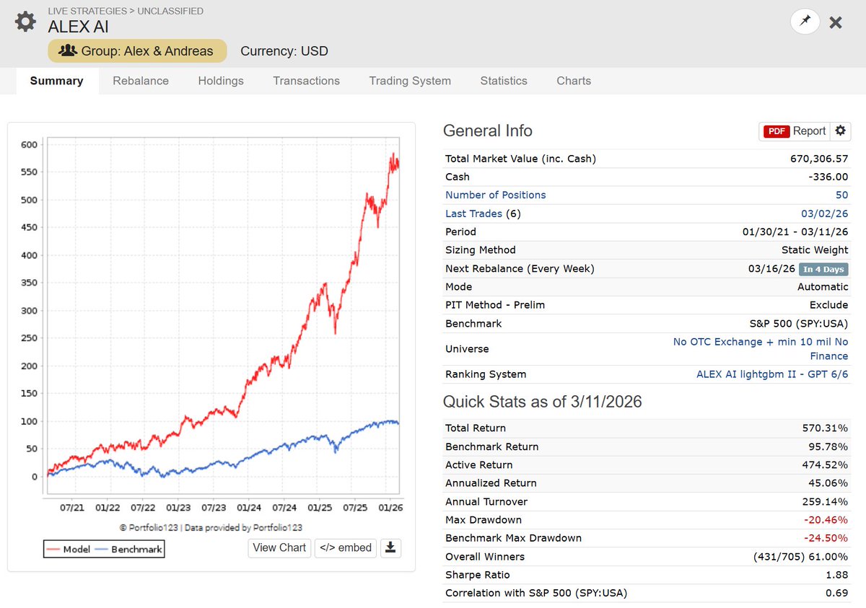Image resolution: width=866 pixels, height=608 pixels.
Task: Click the S&P 500 (SPY:USA) benchmark value
Action: click(799, 324)
